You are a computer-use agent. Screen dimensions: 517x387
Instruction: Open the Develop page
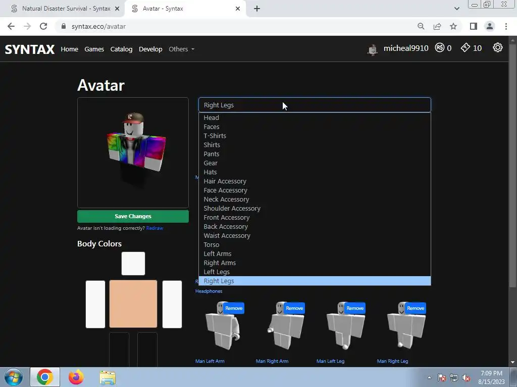tap(150, 49)
